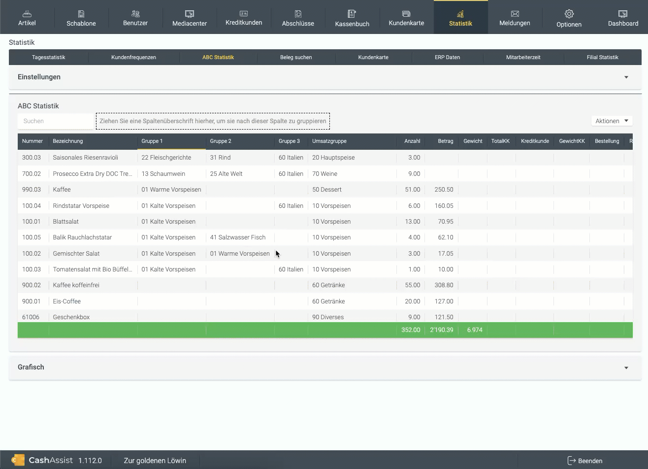Open the Abschlüsse icon
The image size is (648, 469).
[298, 14]
